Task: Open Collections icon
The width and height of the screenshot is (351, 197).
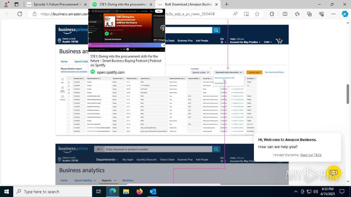Action: point(309,14)
